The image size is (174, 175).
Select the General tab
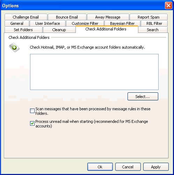17,23
